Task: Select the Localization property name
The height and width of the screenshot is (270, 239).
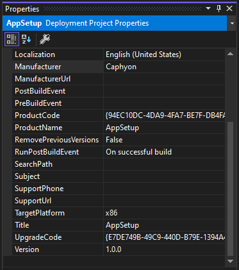Action: (x=58, y=55)
